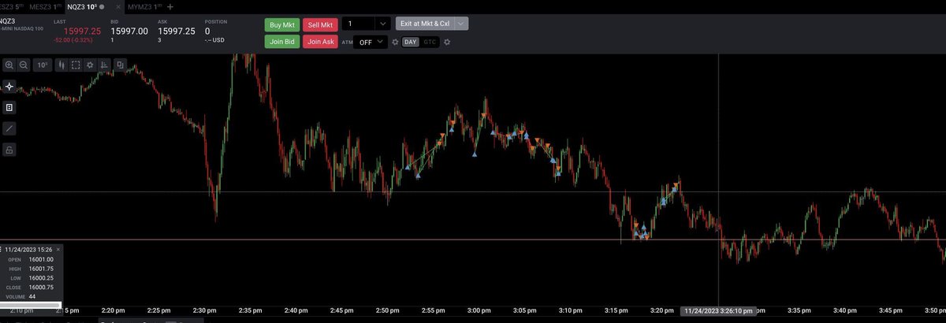The image size is (946, 323).
Task: Zoom in on the chart
Action: point(9,65)
